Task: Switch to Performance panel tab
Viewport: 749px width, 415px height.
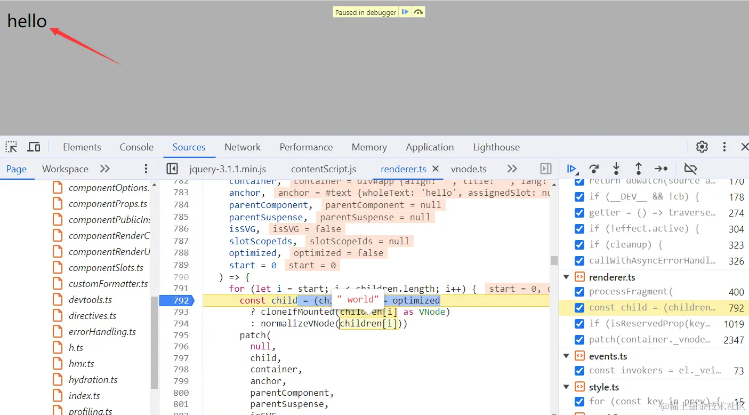Action: (306, 147)
